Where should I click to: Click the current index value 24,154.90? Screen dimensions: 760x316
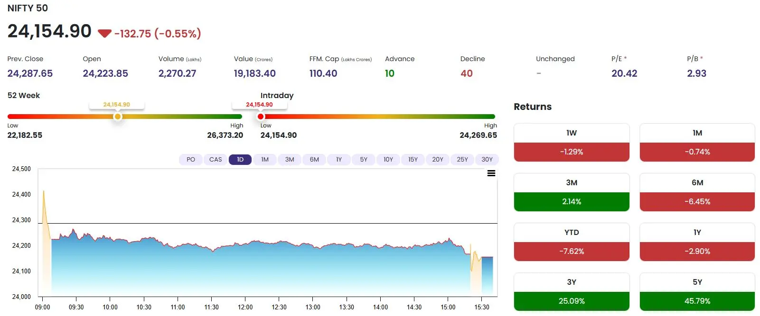pyautogui.click(x=49, y=31)
